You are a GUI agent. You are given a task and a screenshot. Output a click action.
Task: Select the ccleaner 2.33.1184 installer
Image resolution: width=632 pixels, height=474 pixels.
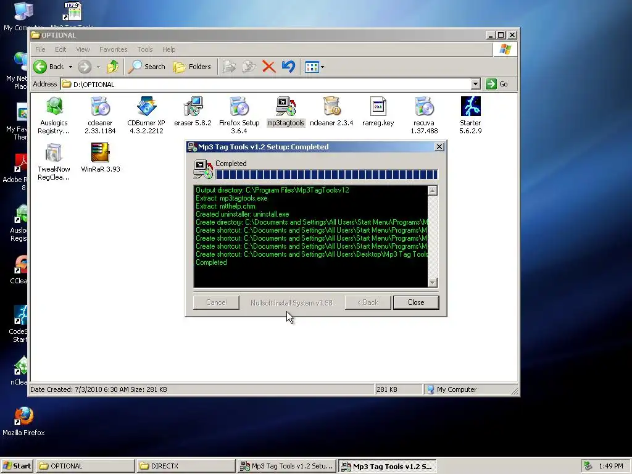click(100, 107)
